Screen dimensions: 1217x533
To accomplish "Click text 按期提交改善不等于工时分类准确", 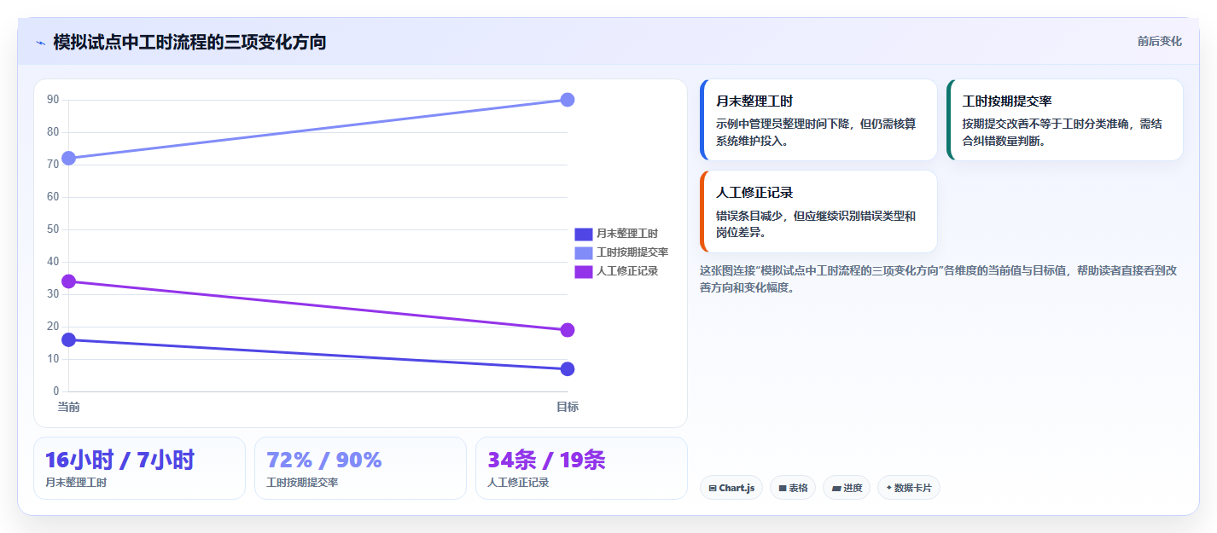I will (x=1046, y=124).
